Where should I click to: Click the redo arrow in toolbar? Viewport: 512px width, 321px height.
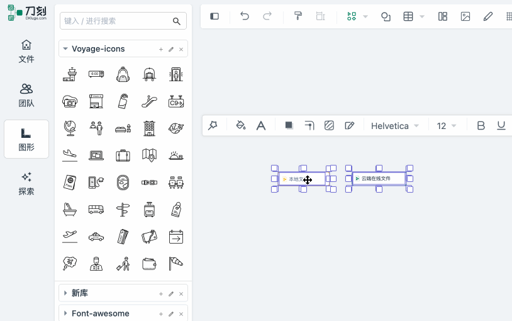pyautogui.click(x=267, y=16)
